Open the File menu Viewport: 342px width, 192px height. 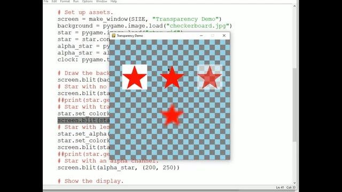(46, 1)
